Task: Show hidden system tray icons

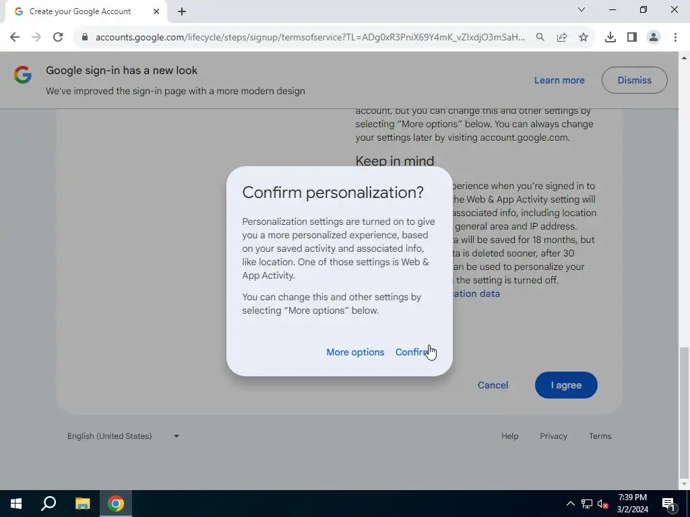Action: pos(570,504)
